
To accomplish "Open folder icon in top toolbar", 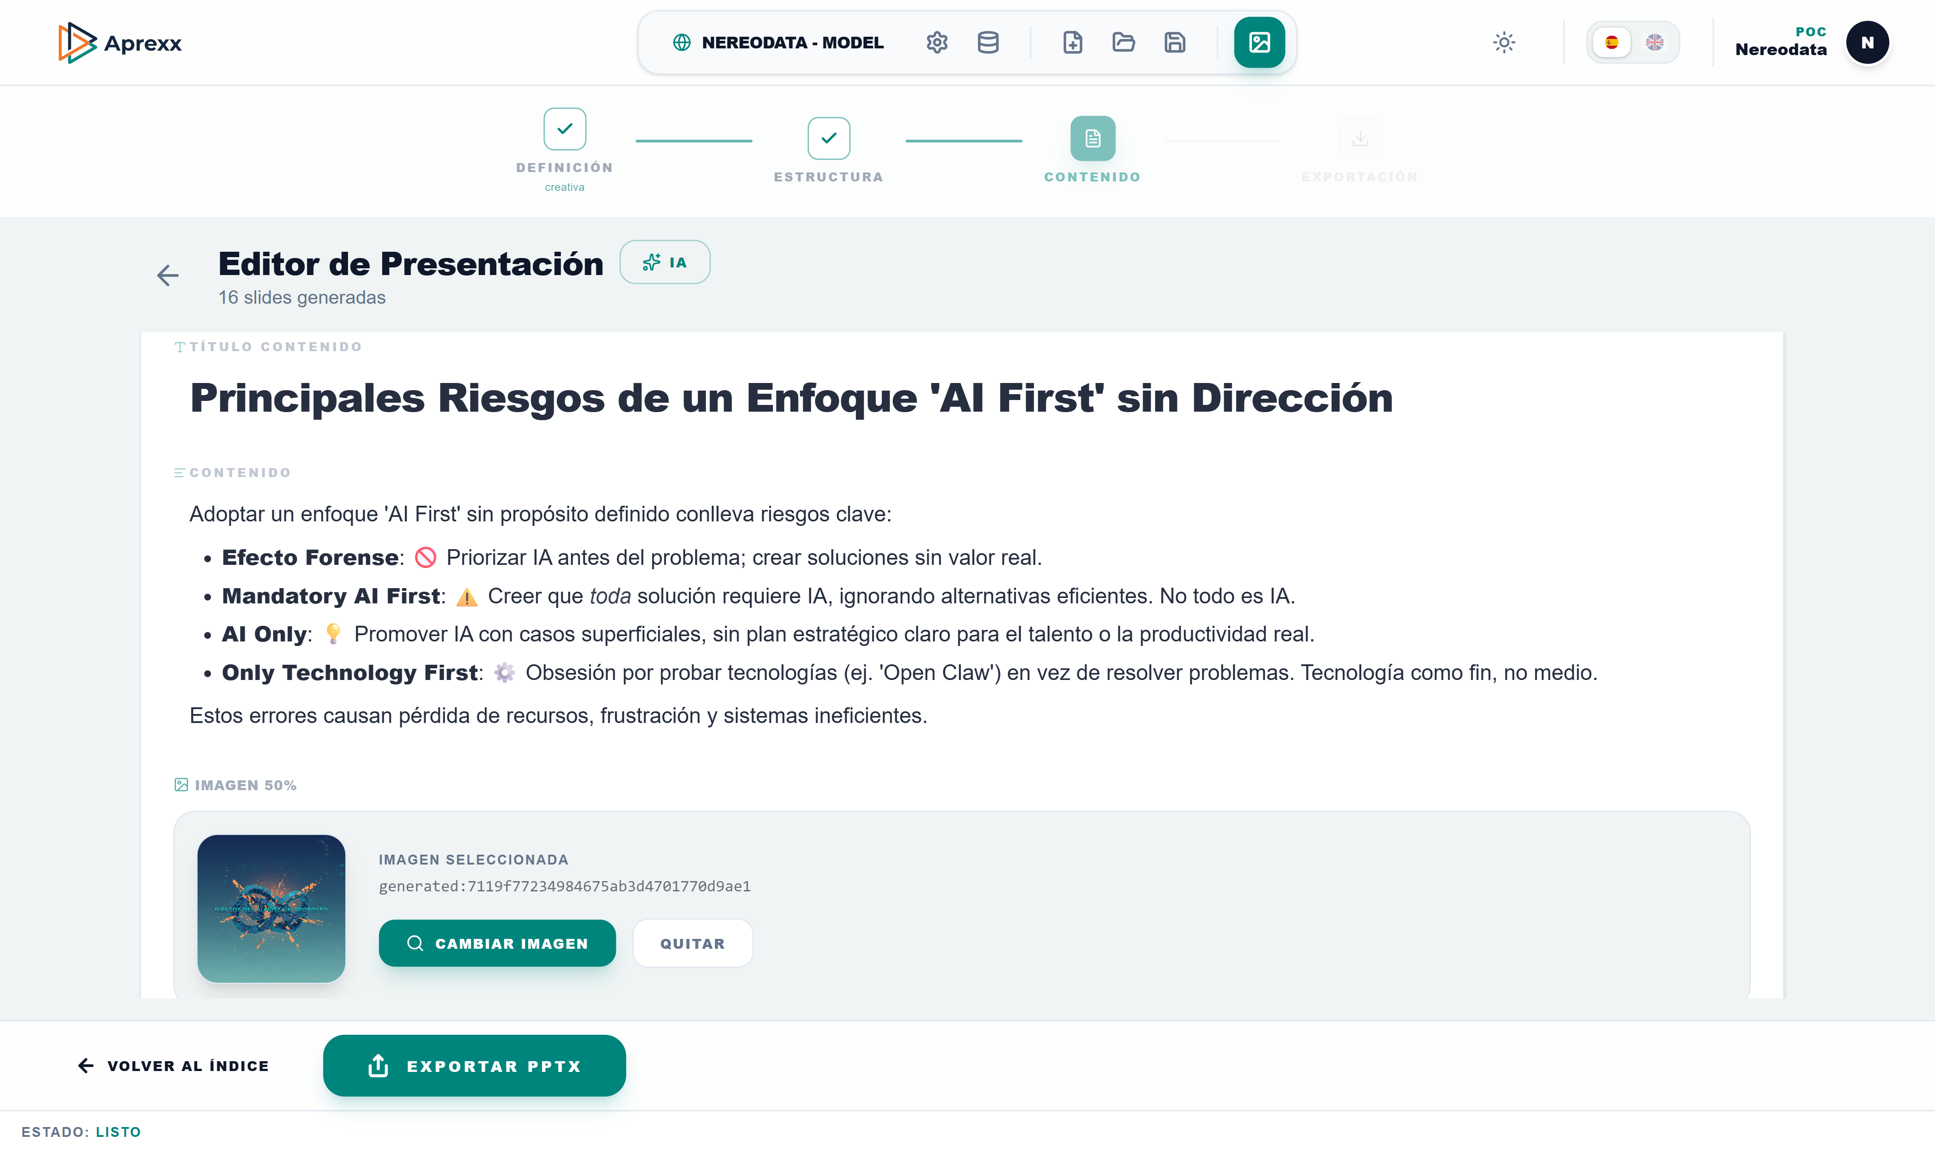I will pos(1123,42).
